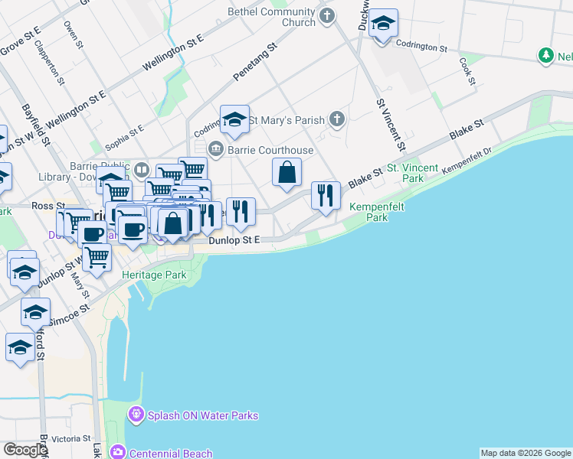The height and width of the screenshot is (459, 573).
Task: Select the Penetang St street label
Action: [x=255, y=61]
